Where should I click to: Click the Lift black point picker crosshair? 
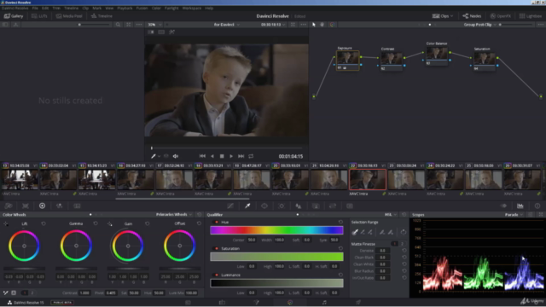pos(6,223)
